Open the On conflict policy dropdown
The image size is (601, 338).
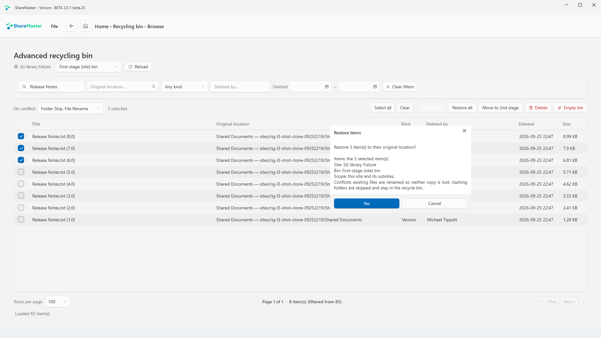[x=70, y=109]
